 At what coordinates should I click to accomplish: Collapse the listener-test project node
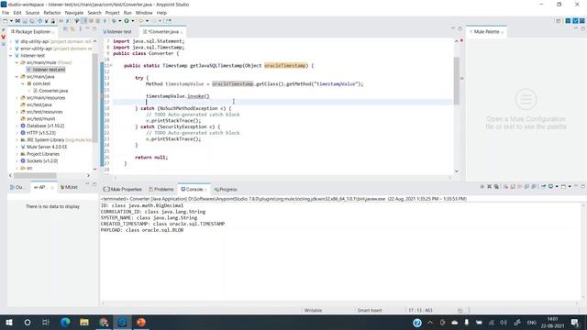tap(11, 55)
